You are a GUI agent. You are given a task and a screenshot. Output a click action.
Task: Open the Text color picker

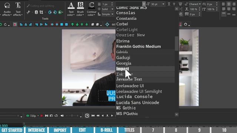(x=71, y=9)
